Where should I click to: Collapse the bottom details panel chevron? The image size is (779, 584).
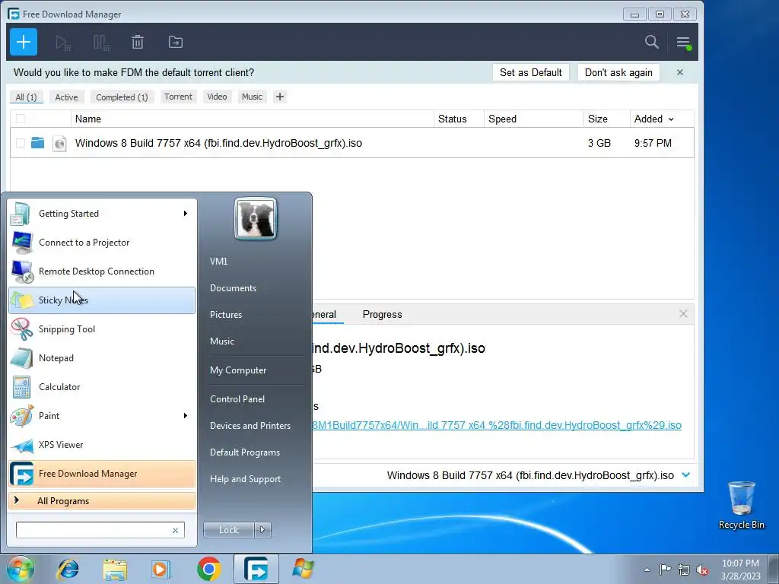(x=686, y=475)
